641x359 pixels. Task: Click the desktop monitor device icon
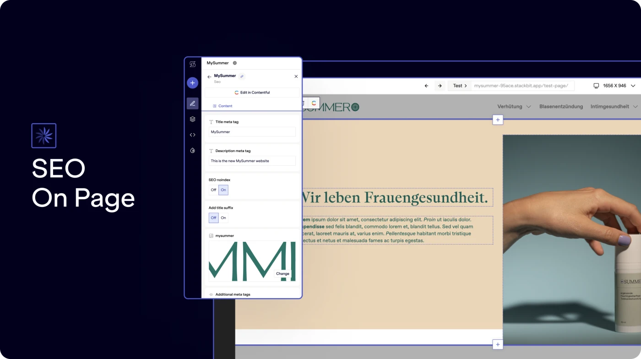point(596,86)
